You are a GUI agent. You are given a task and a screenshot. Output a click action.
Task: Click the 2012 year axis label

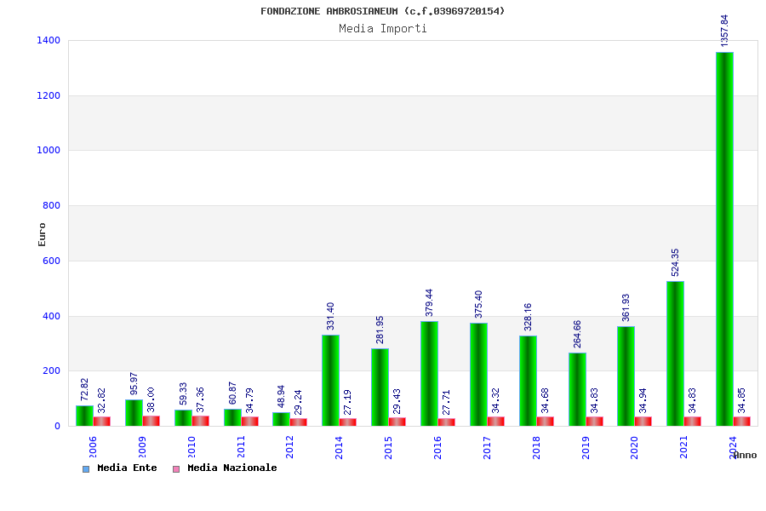[289, 447]
